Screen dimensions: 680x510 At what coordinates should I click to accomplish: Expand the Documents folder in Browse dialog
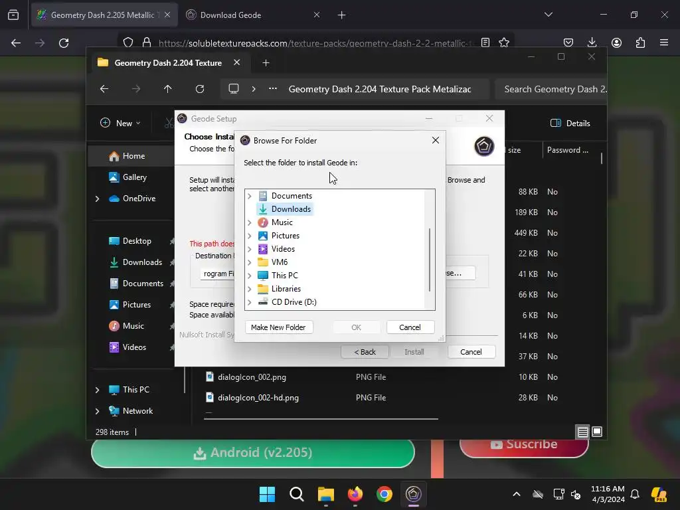coord(250,196)
